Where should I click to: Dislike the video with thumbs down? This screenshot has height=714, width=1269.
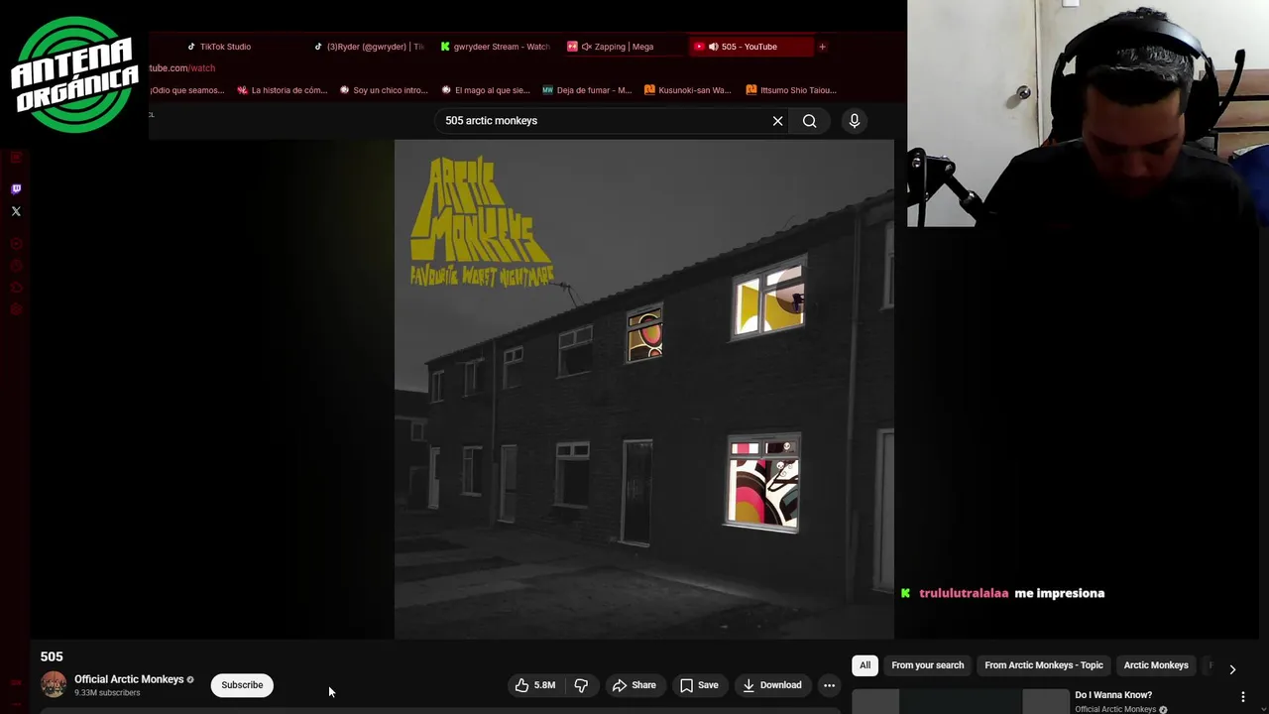tap(581, 685)
